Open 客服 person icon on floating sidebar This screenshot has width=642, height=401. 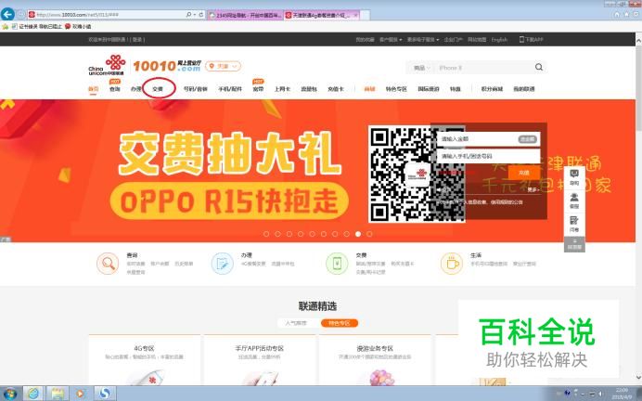574,200
